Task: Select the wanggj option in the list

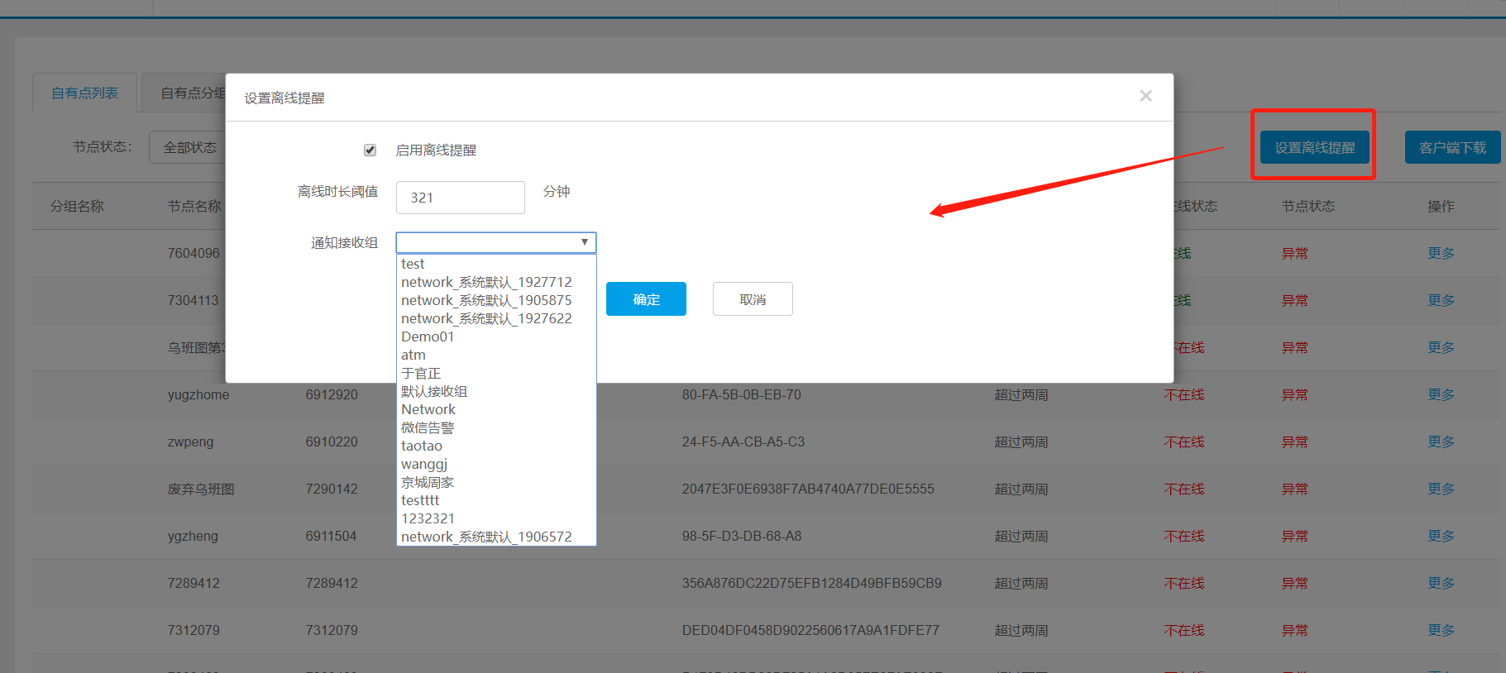Action: (424, 465)
